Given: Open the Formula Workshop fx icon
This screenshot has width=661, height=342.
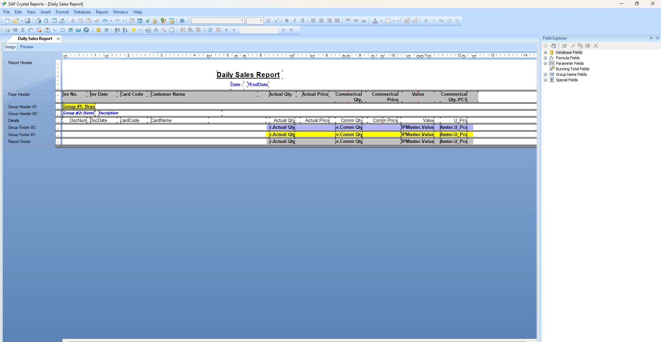Looking at the screenshot, I should [156, 30].
